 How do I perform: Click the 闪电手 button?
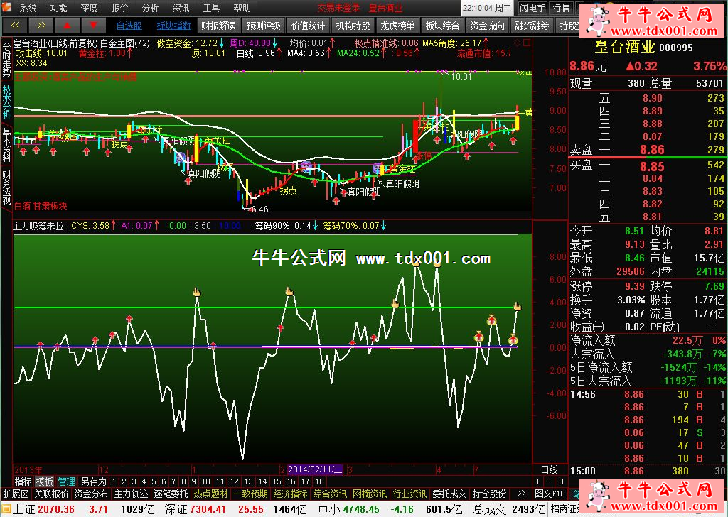532,8
